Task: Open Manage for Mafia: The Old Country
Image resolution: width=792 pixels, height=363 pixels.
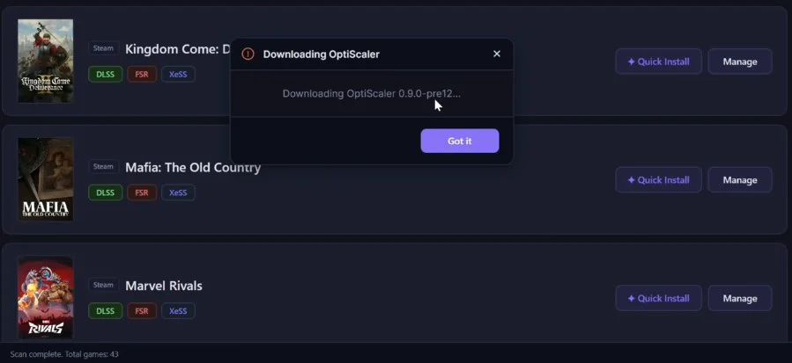Action: point(740,180)
